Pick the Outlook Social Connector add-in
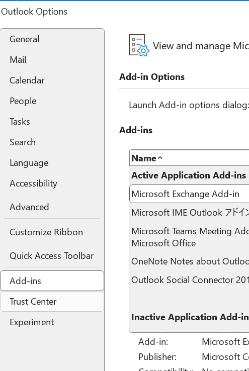 189,280
